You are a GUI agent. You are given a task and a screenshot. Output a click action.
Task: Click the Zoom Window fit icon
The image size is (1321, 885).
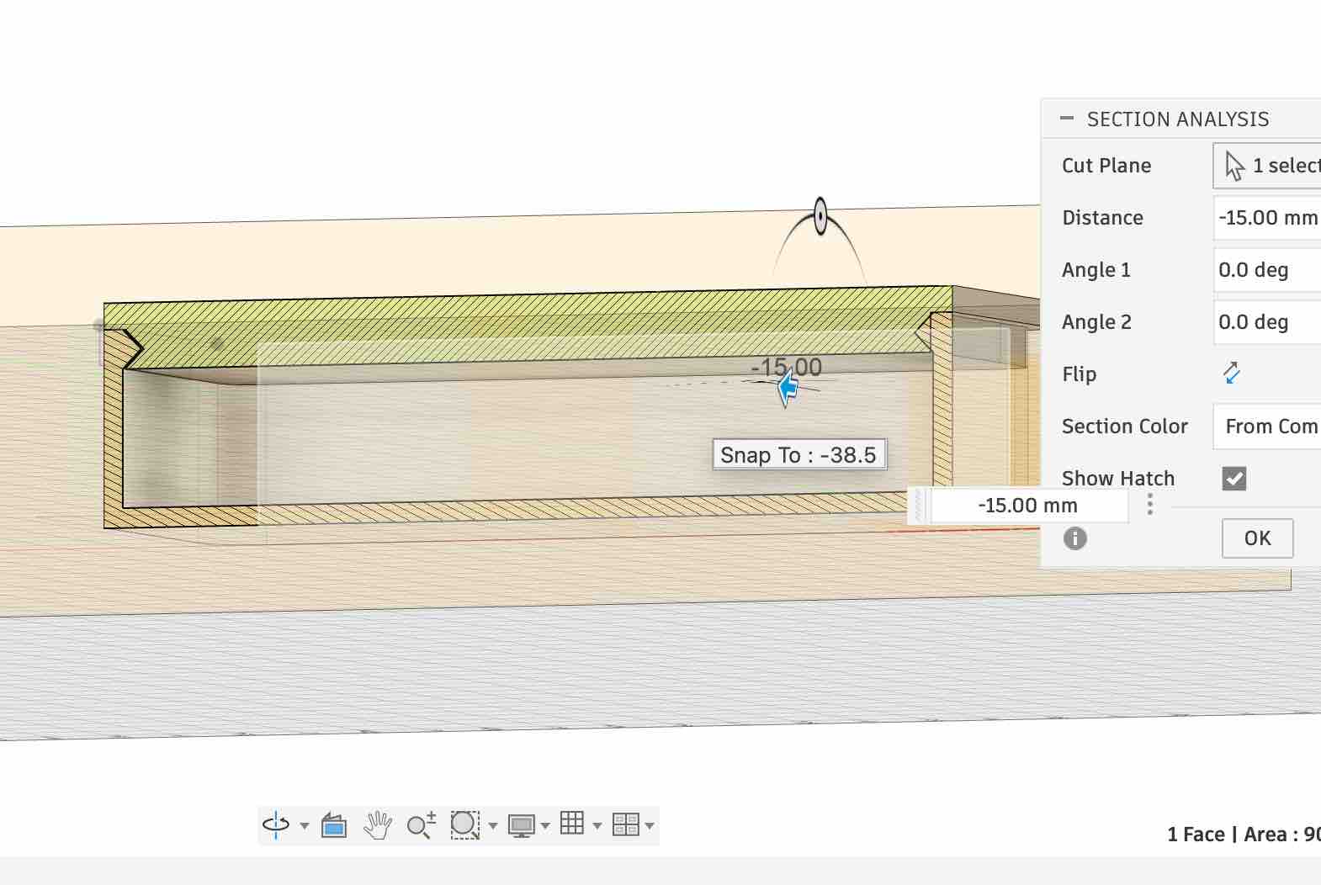(x=464, y=825)
